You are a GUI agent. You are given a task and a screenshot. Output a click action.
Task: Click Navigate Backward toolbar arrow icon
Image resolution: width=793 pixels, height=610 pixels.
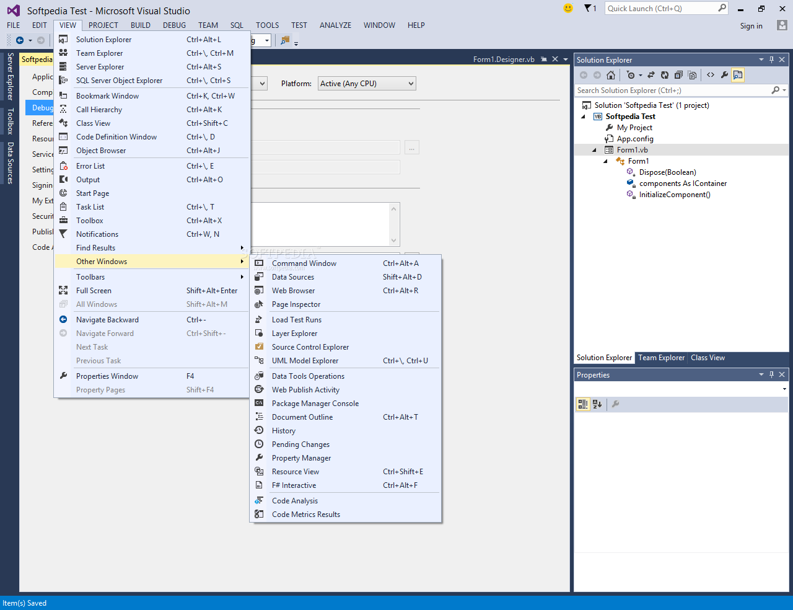tap(20, 40)
